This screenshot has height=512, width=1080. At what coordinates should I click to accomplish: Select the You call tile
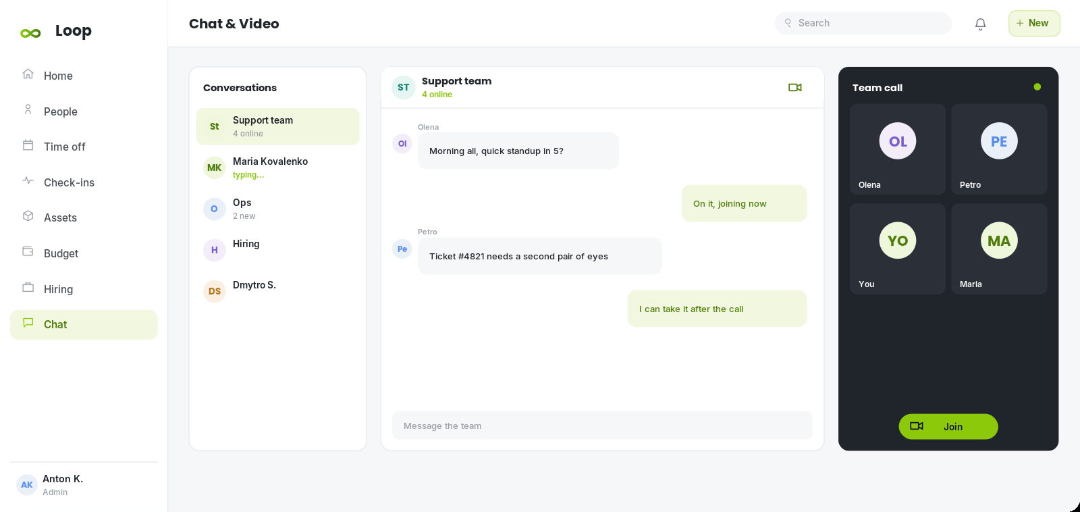click(898, 249)
